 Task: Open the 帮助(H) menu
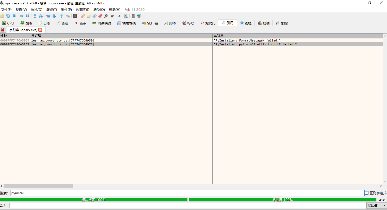coord(115,10)
